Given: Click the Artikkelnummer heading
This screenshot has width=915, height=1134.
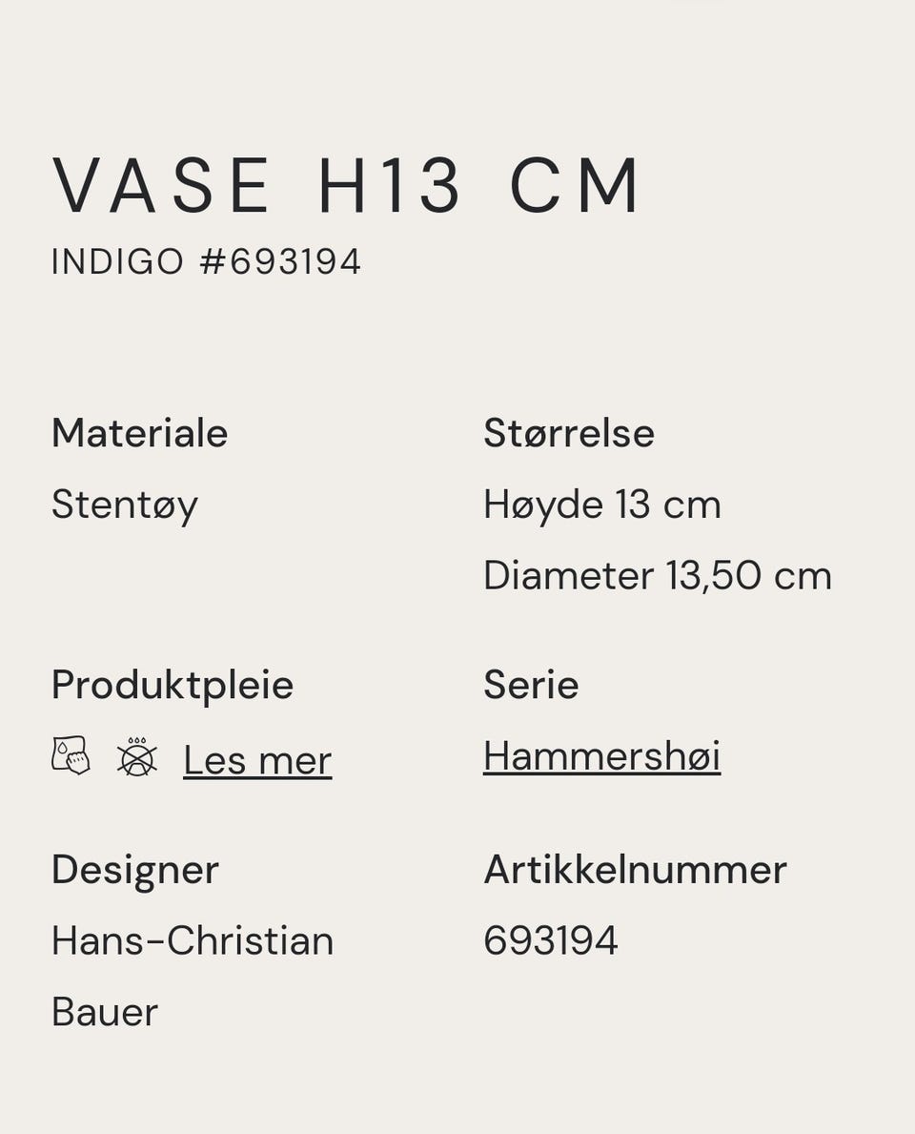Looking at the screenshot, I should coord(636,869).
